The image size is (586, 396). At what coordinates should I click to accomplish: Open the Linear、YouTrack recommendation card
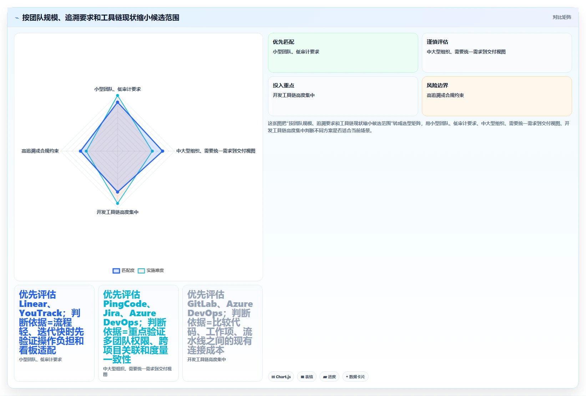point(54,333)
